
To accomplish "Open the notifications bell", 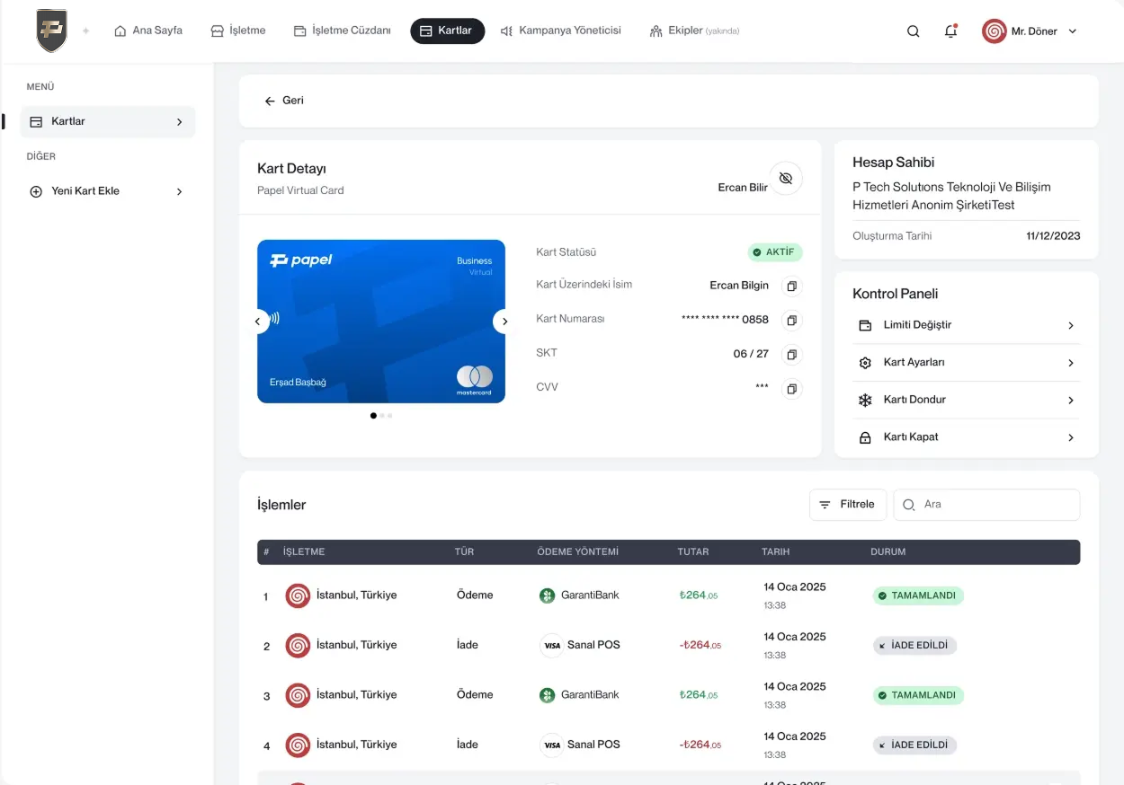I will click(950, 31).
